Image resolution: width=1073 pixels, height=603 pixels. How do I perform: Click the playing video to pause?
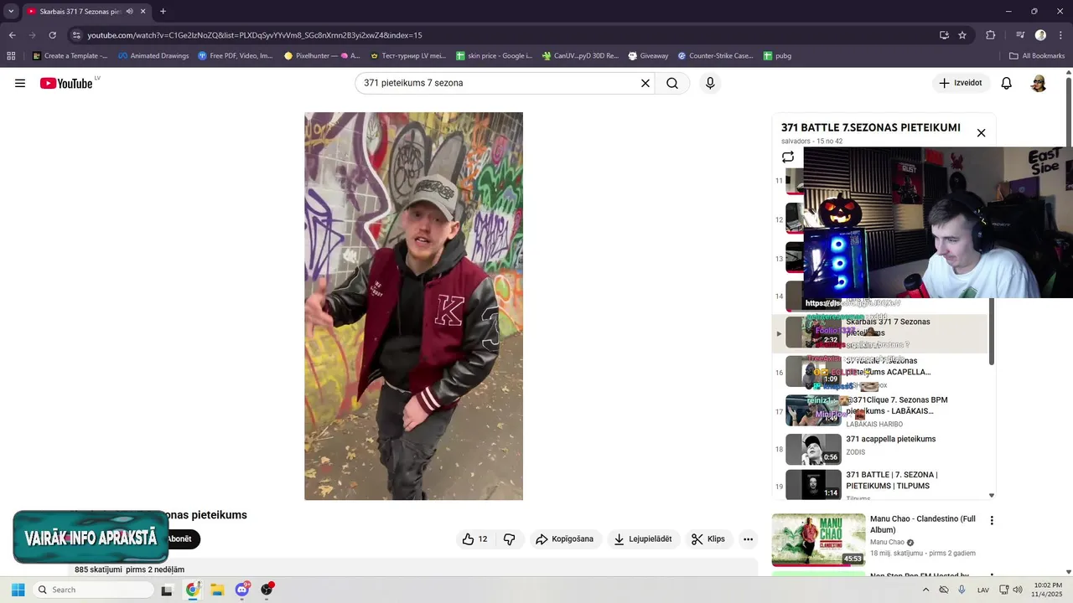tap(413, 307)
